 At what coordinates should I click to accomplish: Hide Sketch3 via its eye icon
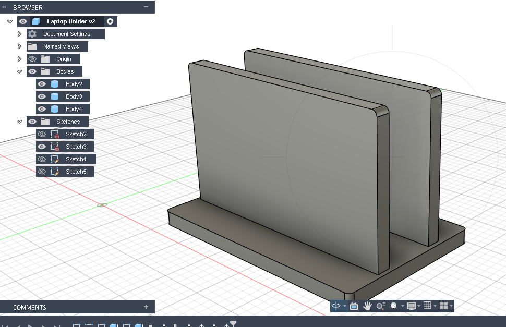click(x=42, y=147)
